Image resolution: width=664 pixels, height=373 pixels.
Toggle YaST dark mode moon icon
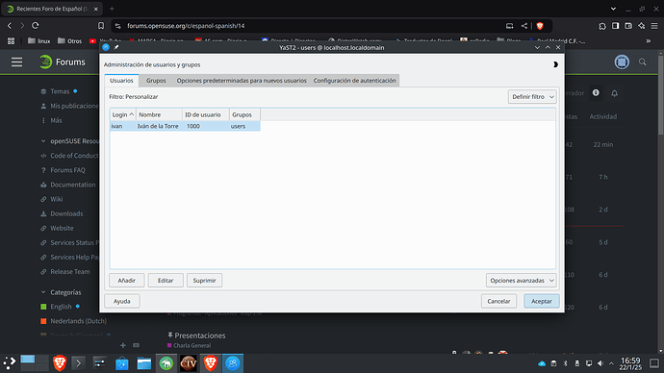[555, 64]
